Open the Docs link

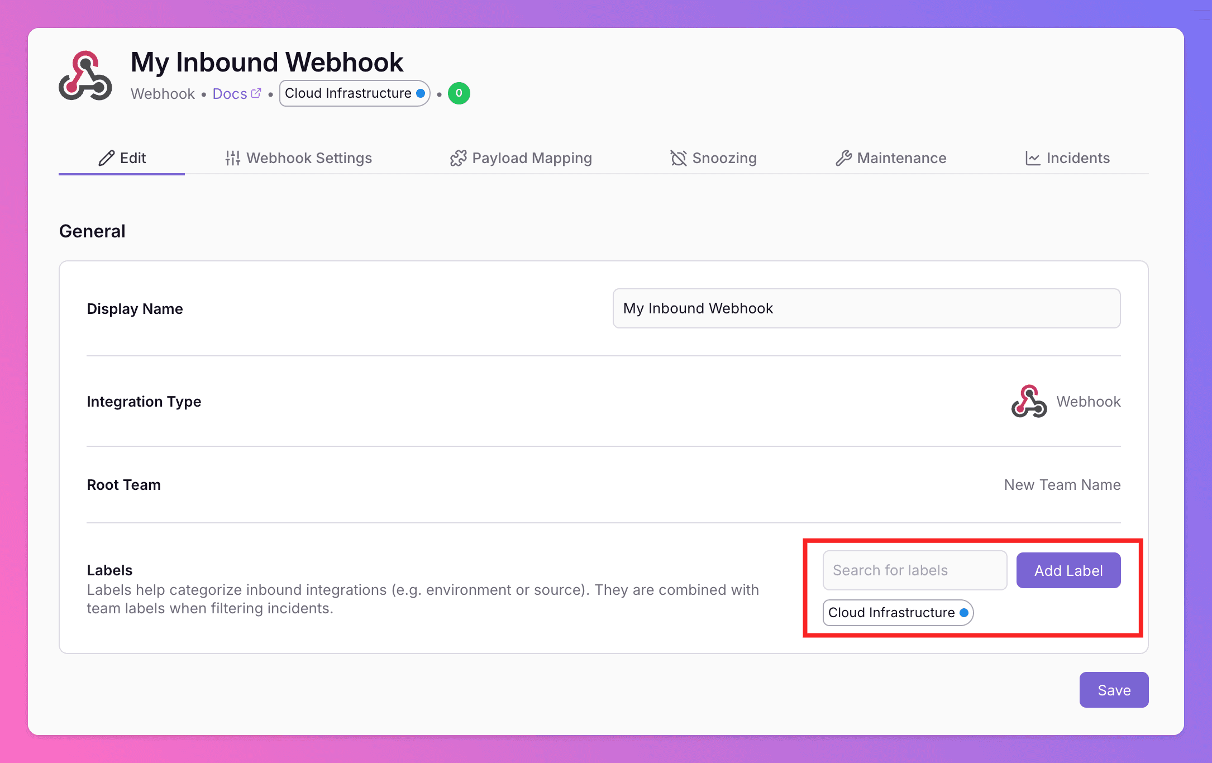pyautogui.click(x=230, y=94)
